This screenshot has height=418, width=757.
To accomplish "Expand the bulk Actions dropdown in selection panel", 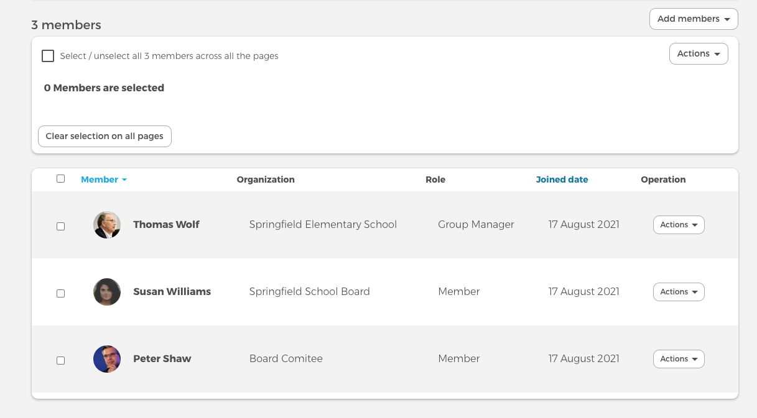I will point(698,54).
